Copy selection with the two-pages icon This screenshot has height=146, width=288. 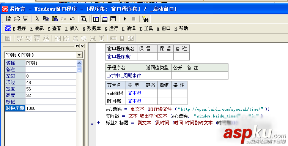(x=46, y=19)
